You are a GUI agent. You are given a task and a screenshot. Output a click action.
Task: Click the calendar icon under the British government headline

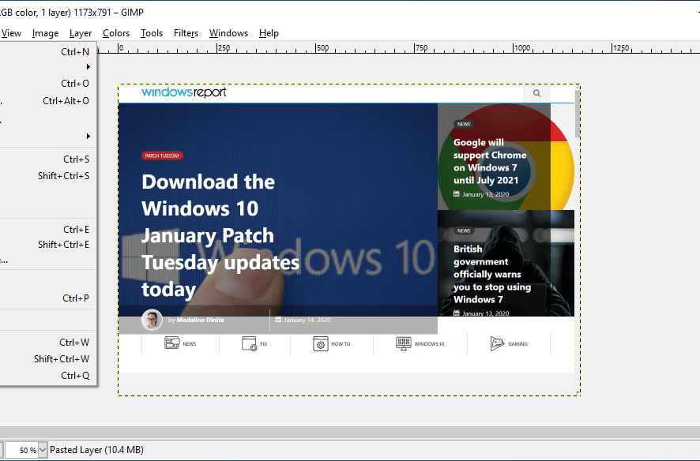456,313
